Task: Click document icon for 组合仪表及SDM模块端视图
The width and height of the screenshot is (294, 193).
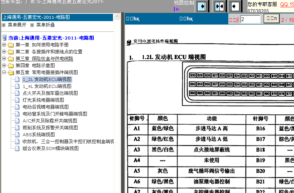Action: tap(17, 148)
